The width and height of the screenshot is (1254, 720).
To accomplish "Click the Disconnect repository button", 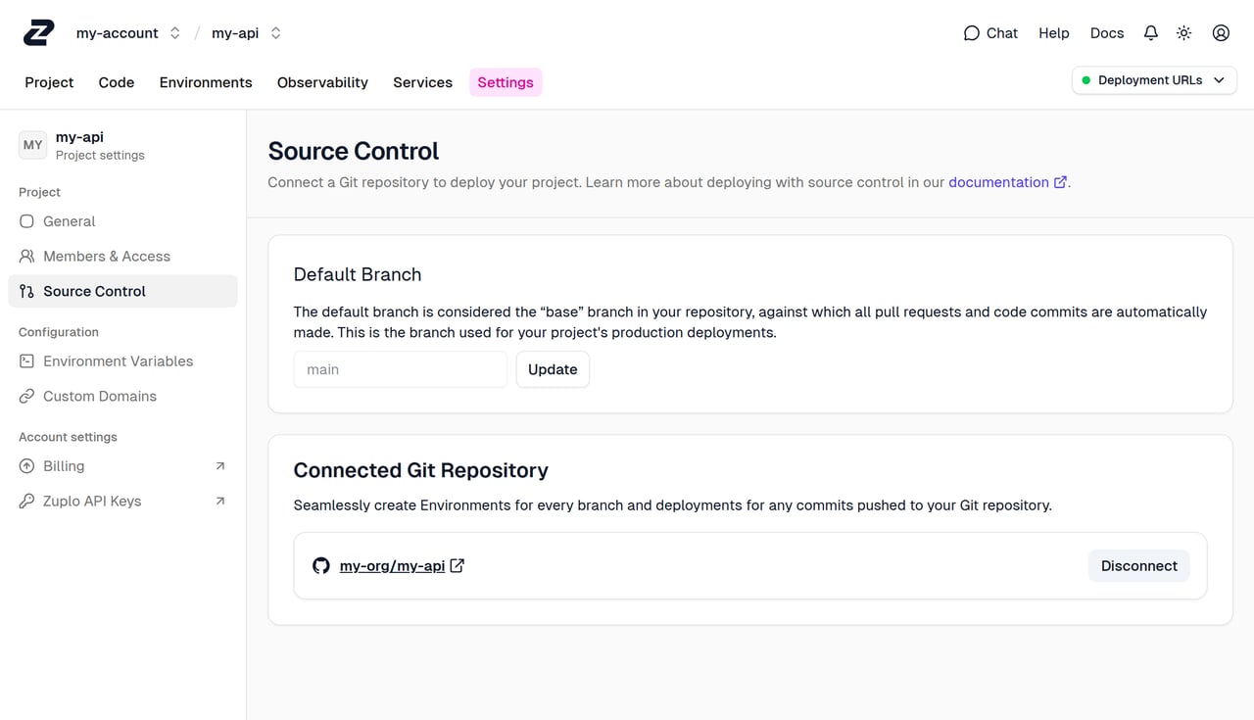I will click(x=1138, y=565).
